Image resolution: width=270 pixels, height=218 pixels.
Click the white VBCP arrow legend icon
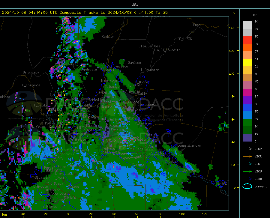coord(247,149)
